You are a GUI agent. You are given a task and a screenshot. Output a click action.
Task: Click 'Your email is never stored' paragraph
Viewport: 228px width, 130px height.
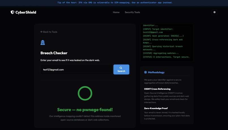click(167, 116)
